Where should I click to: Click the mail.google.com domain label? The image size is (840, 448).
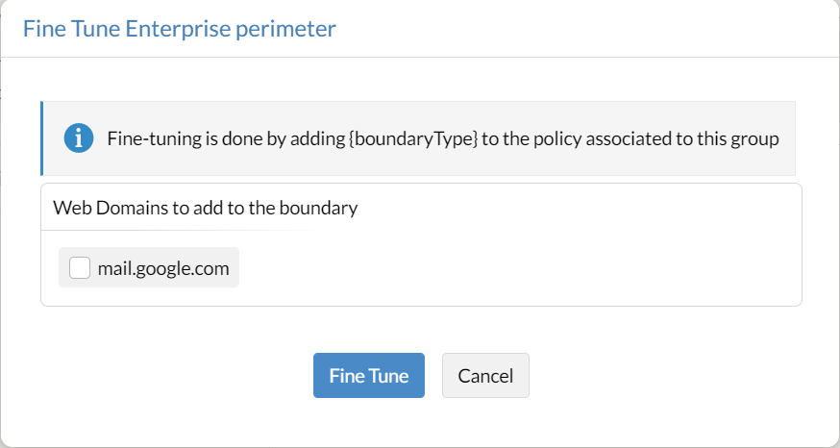tap(163, 268)
